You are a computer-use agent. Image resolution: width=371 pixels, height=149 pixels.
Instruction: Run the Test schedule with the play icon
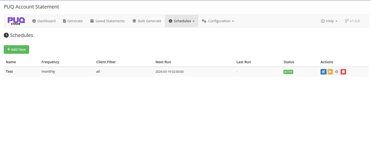click(x=330, y=71)
